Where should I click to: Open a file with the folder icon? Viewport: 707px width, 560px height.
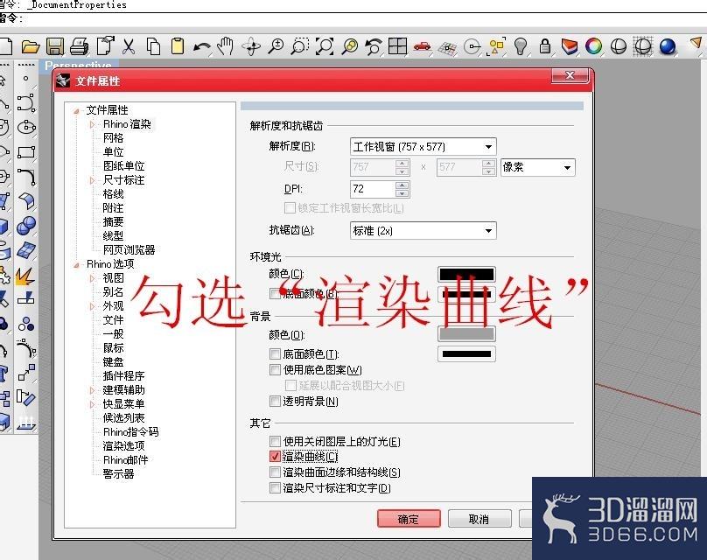click(31, 46)
